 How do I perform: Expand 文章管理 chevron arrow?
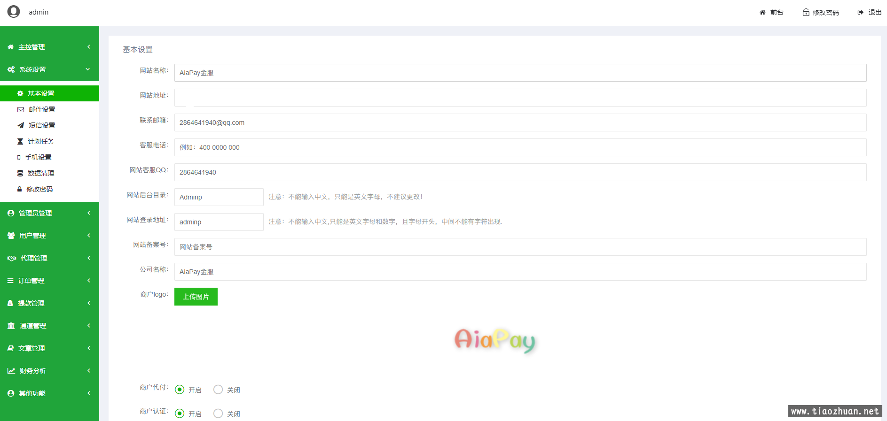[x=88, y=348]
